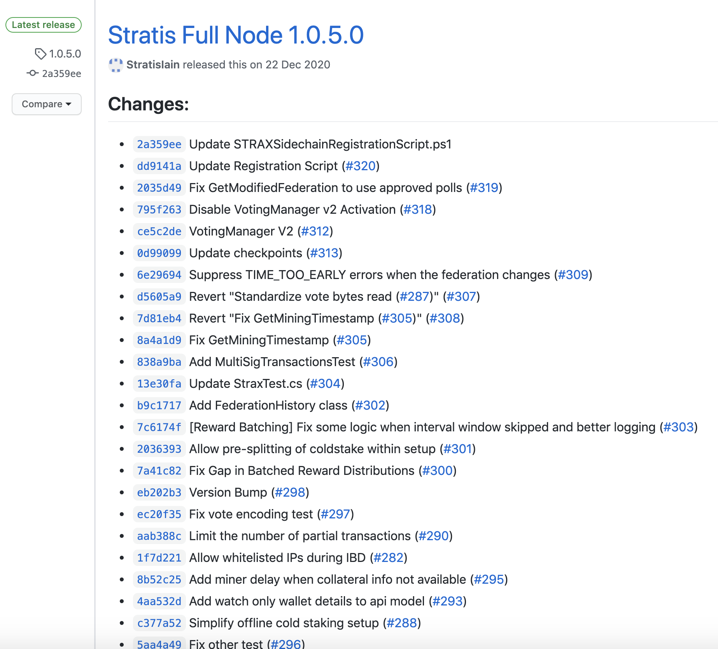Open pull request #319
This screenshot has width=718, height=649.
coord(484,188)
